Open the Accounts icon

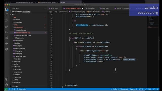[x=7, y=79]
